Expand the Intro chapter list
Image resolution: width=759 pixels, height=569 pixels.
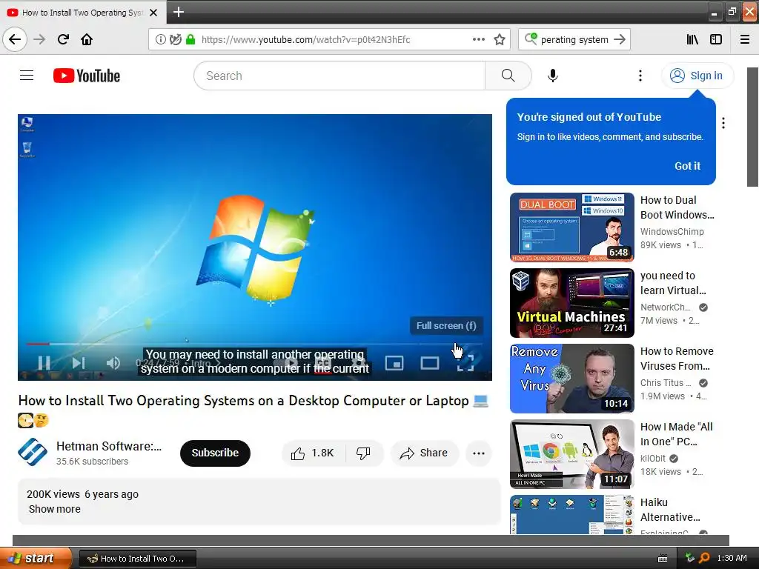tap(205, 363)
